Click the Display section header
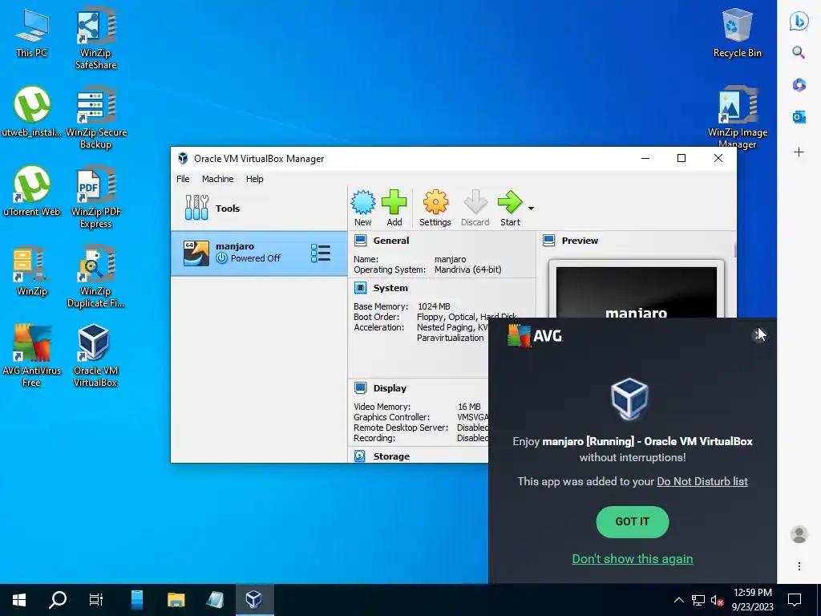Image resolution: width=821 pixels, height=616 pixels. click(390, 388)
